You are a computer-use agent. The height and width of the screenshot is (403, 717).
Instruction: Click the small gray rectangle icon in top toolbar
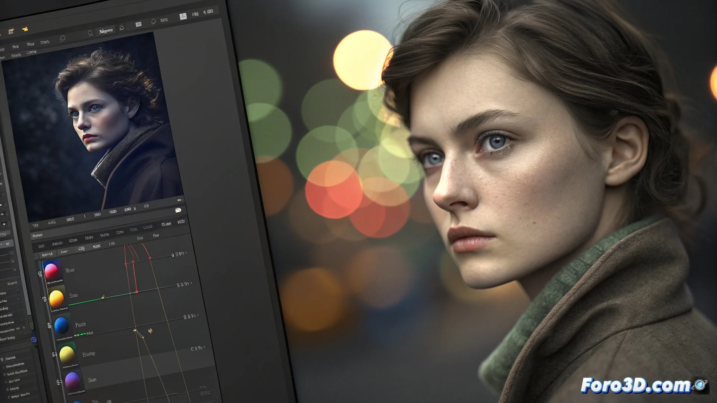tap(139, 24)
